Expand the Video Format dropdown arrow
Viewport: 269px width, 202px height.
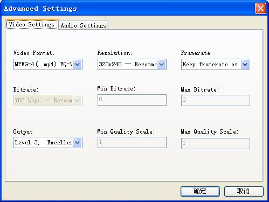[78, 64]
